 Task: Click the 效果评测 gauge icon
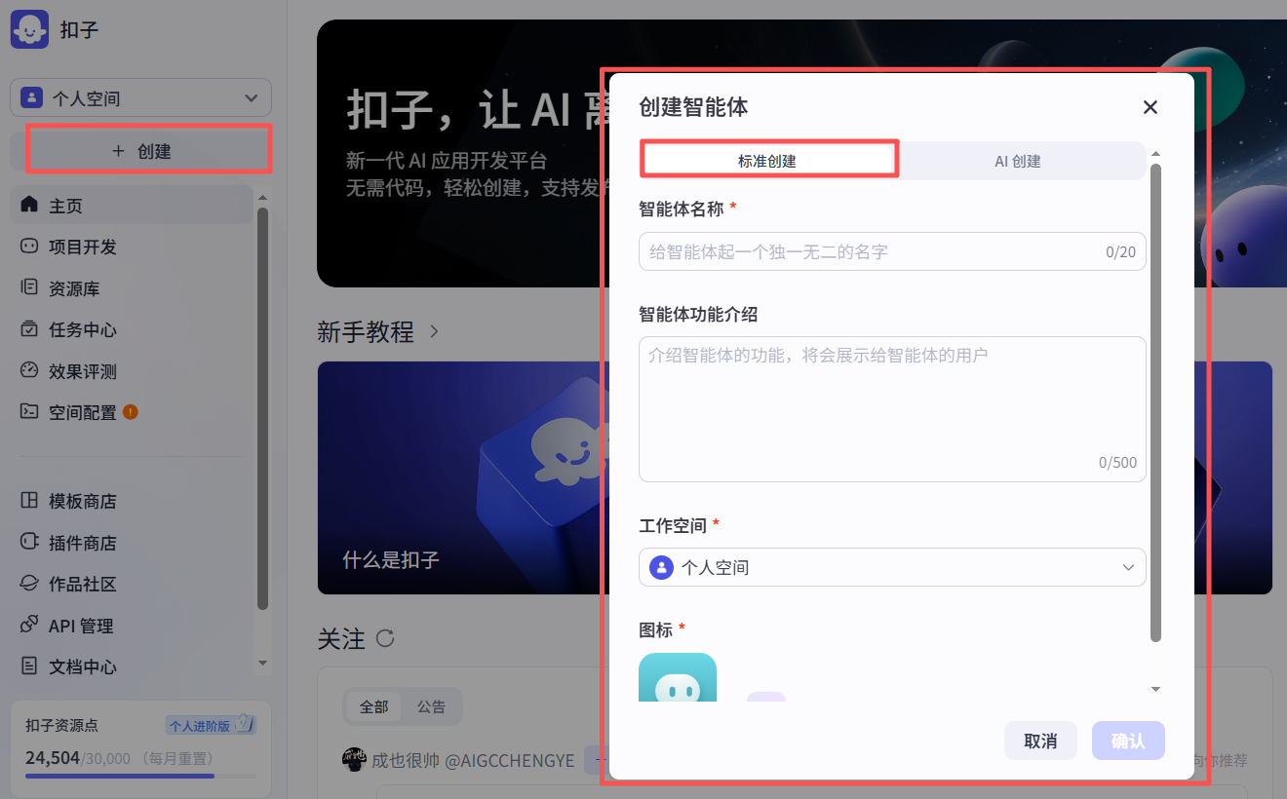(29, 370)
